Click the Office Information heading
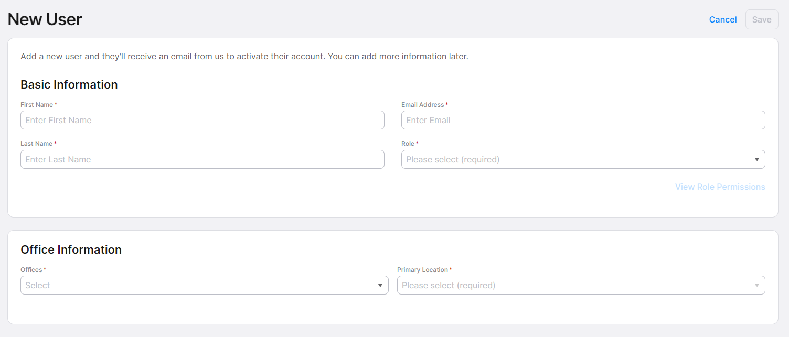Image resolution: width=789 pixels, height=337 pixels. (x=71, y=249)
